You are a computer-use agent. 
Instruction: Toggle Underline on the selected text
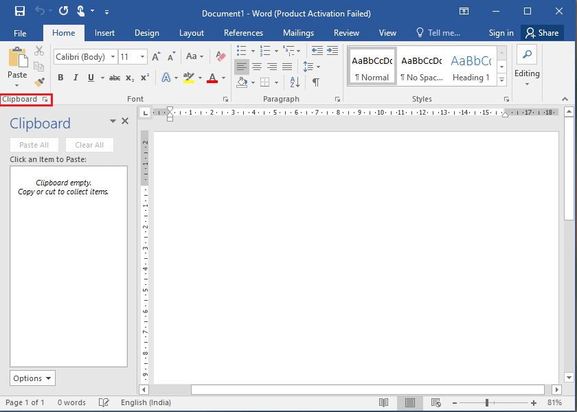pos(89,78)
